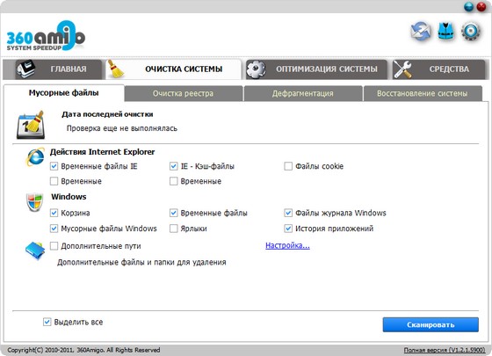The width and height of the screenshot is (492, 356).
Task: Click text Проверка еще не выполнялась
Action: 122,128
